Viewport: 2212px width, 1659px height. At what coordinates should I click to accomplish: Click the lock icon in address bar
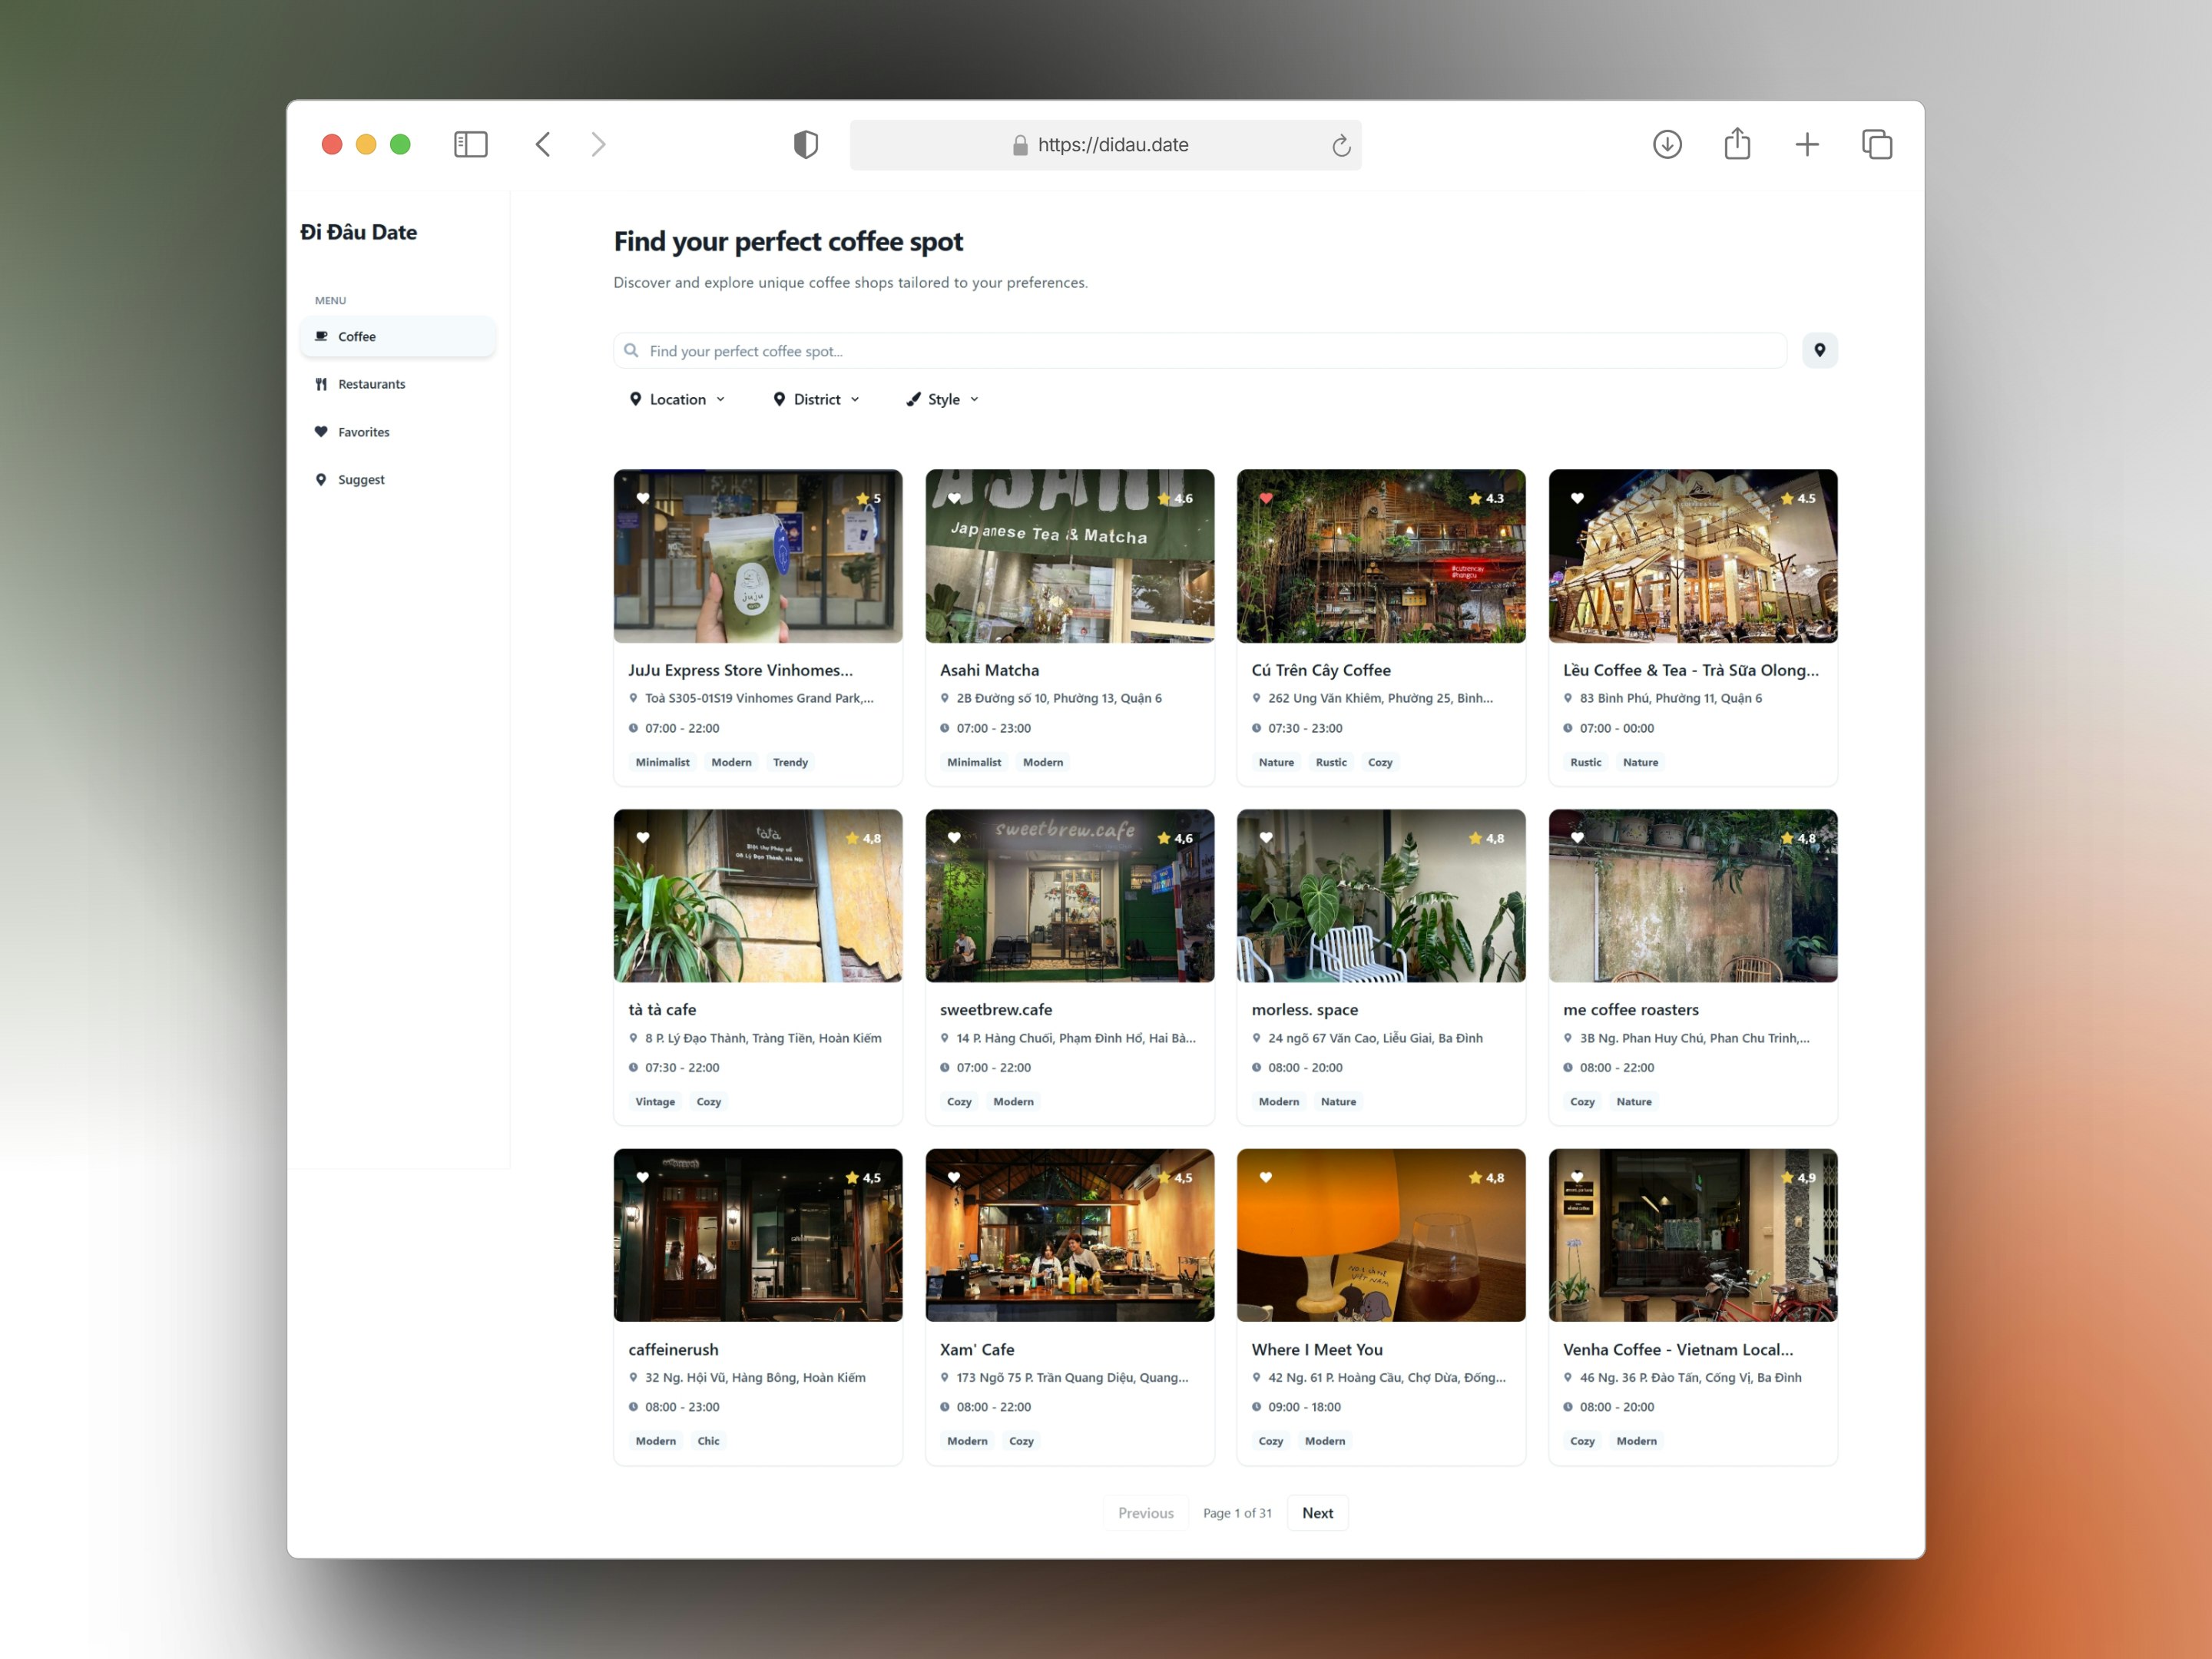1020,145
